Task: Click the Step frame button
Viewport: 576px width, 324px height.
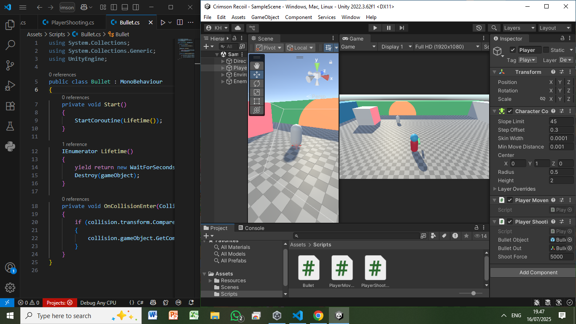Action: [401, 28]
